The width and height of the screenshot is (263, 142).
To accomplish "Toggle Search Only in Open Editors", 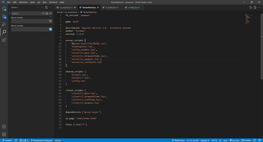I will [50, 21].
